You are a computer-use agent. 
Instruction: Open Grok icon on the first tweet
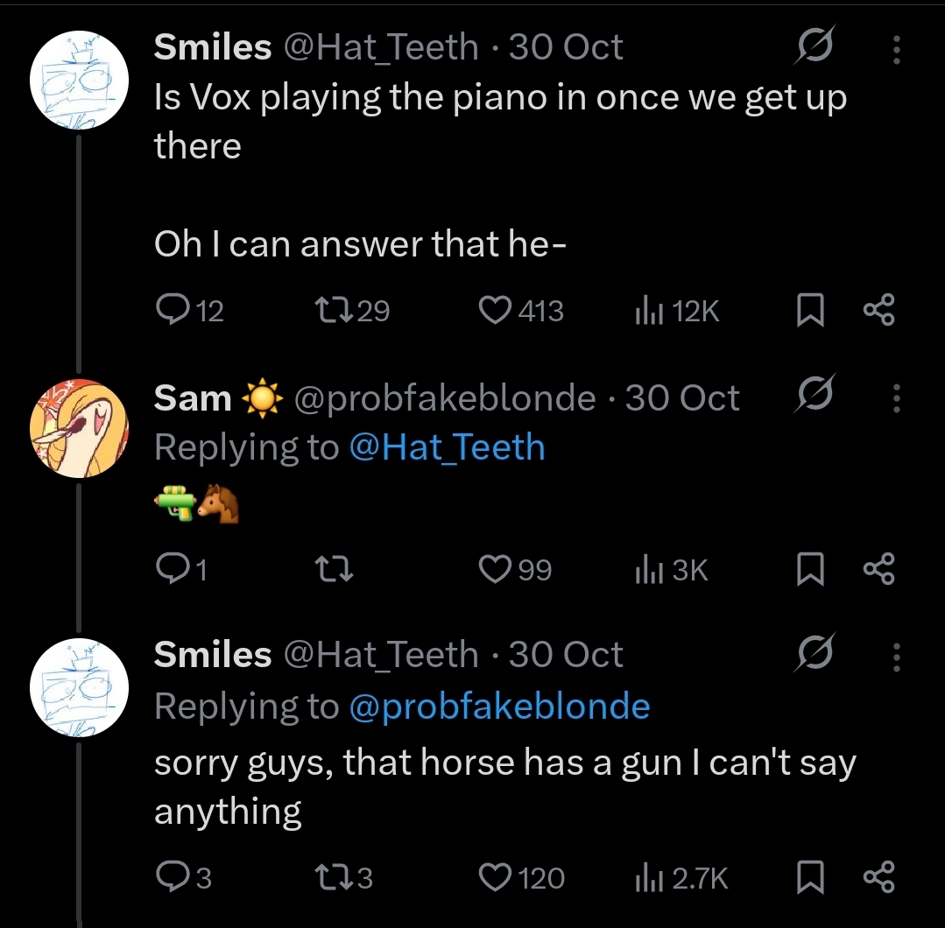(811, 49)
